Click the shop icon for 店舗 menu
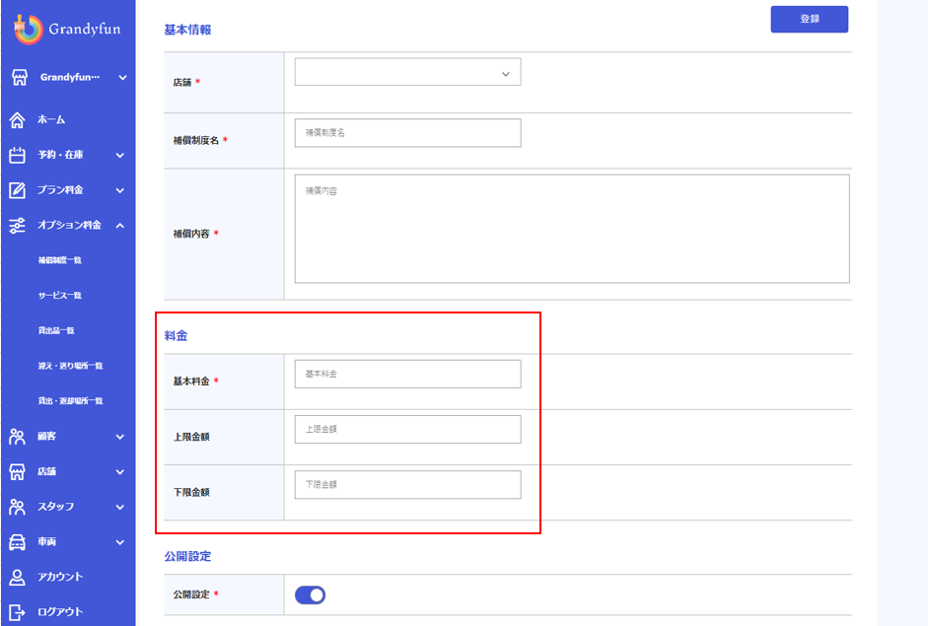928x626 pixels. pyautogui.click(x=17, y=471)
